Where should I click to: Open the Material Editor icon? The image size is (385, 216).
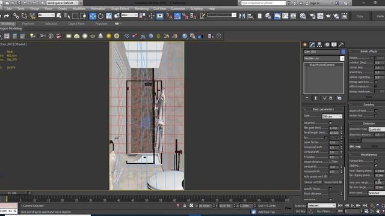(303, 16)
